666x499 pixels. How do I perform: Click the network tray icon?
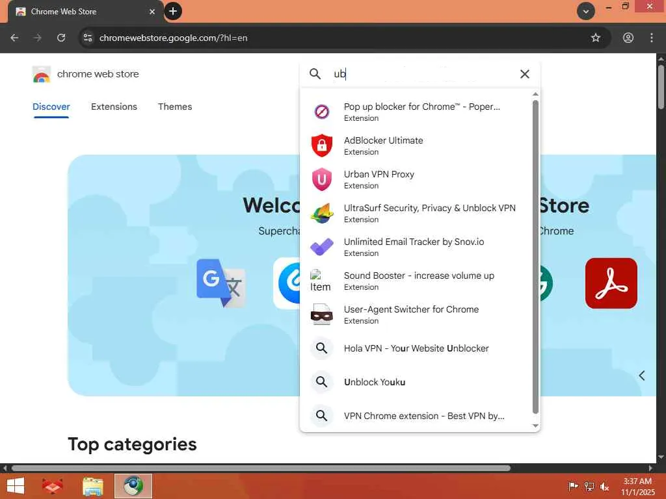[589, 486]
